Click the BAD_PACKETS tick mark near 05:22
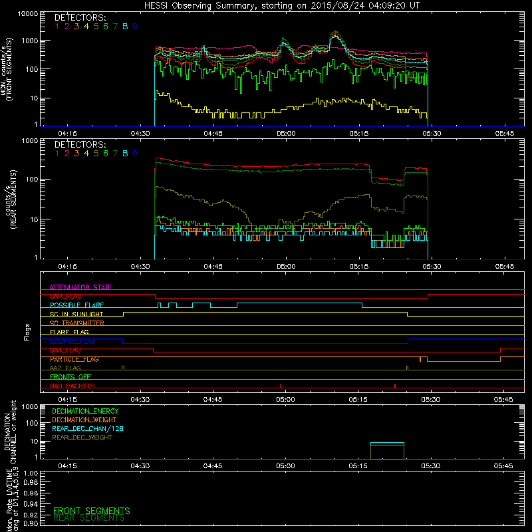 [x=395, y=386]
